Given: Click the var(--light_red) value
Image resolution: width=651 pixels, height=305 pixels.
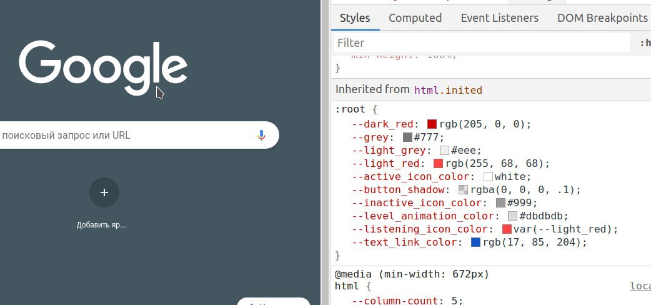Looking at the screenshot, I should coord(562,229).
